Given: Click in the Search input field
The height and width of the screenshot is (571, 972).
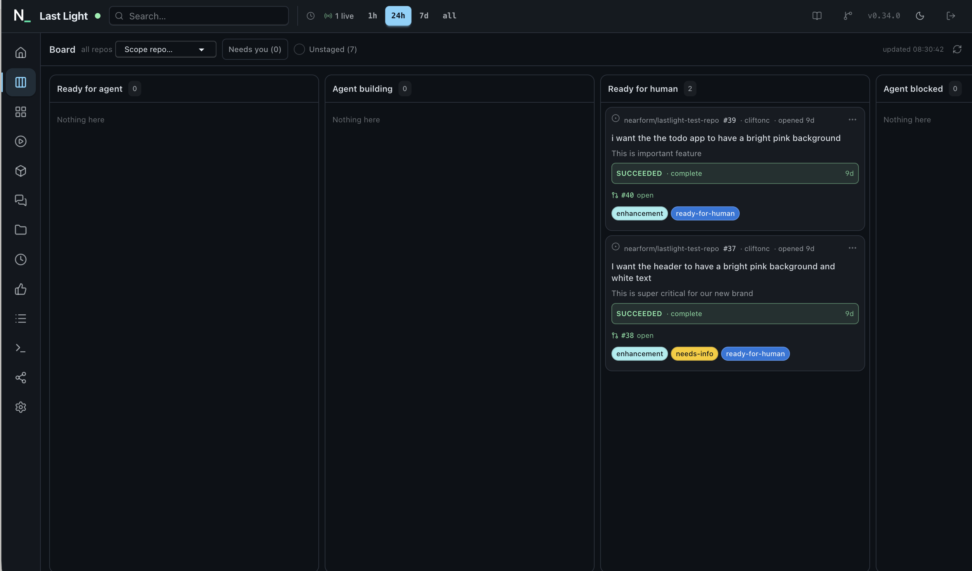Looking at the screenshot, I should coord(199,16).
